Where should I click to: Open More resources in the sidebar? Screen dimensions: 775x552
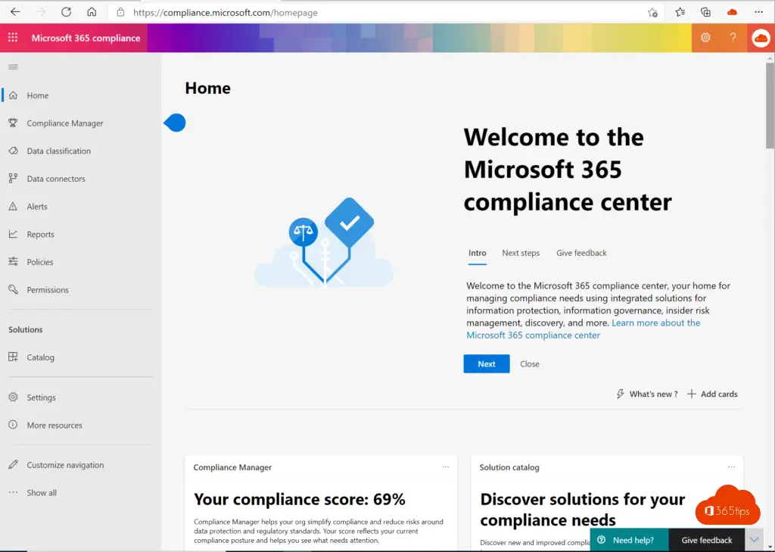[54, 425]
